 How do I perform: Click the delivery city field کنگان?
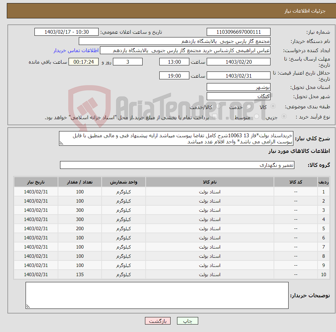(238, 96)
